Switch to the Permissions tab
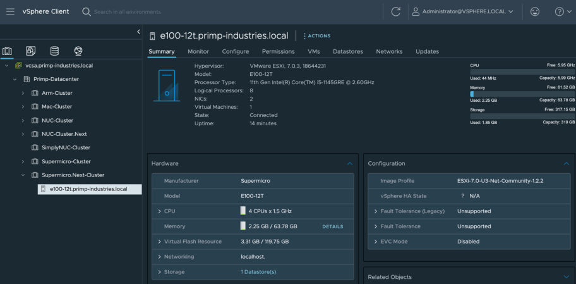The height and width of the screenshot is (284, 576). pyautogui.click(x=278, y=51)
